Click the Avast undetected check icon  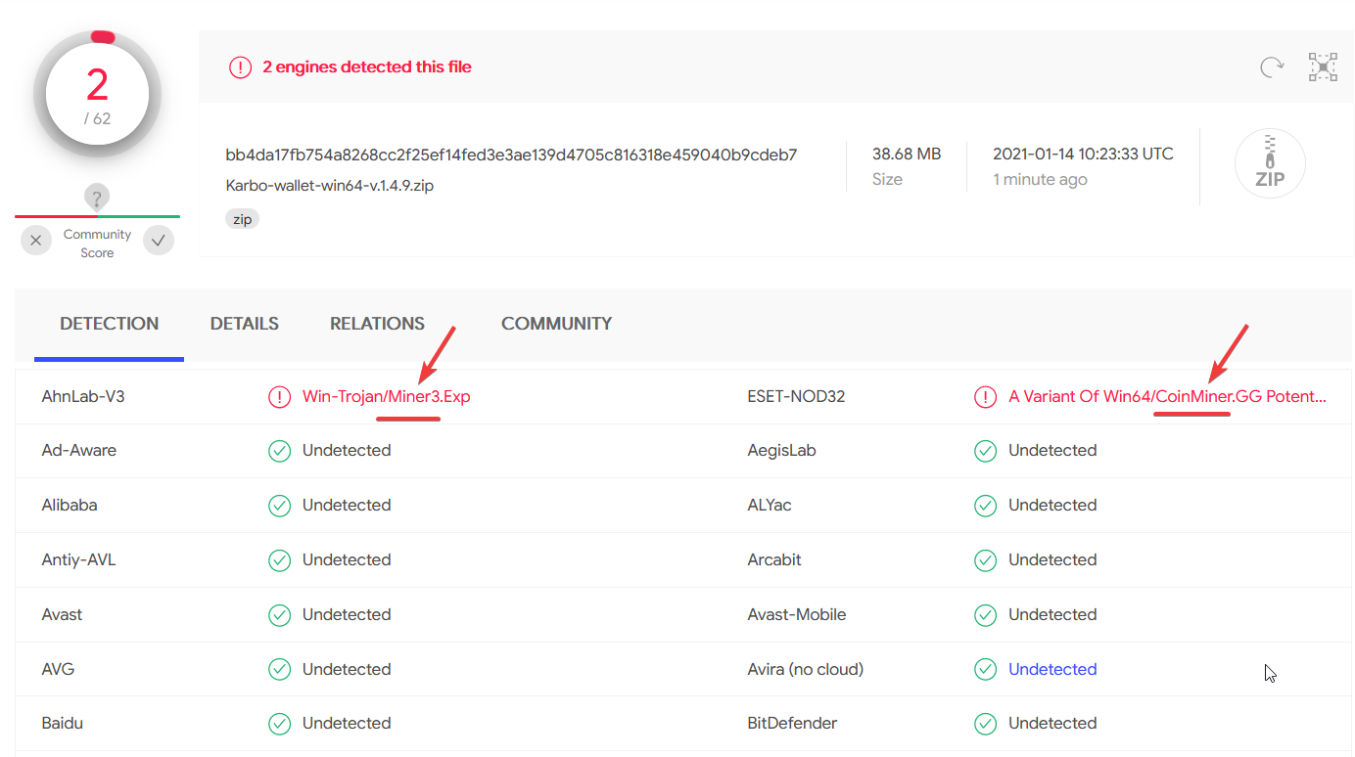(279, 615)
